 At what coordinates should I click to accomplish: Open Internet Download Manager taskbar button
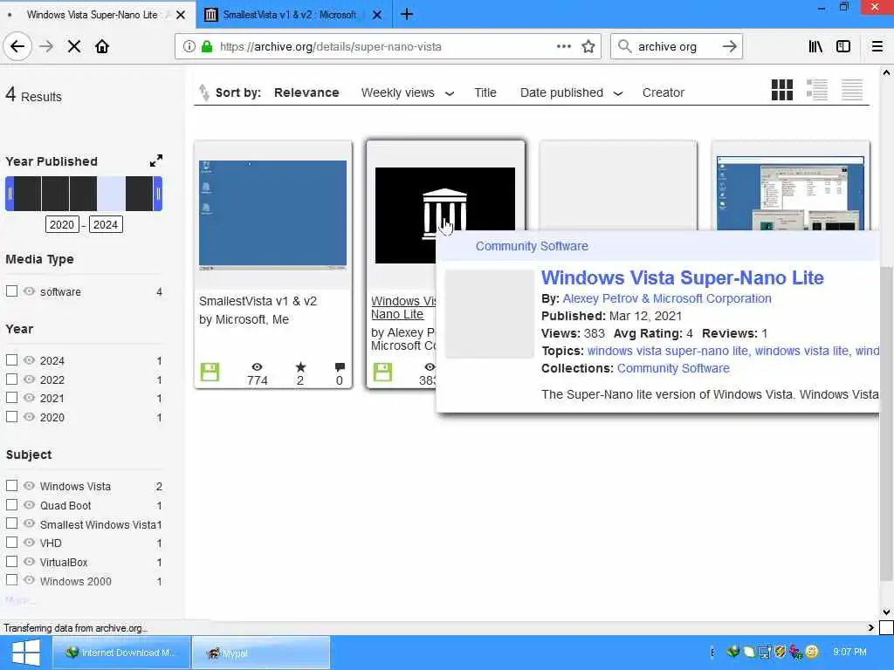pyautogui.click(x=121, y=653)
